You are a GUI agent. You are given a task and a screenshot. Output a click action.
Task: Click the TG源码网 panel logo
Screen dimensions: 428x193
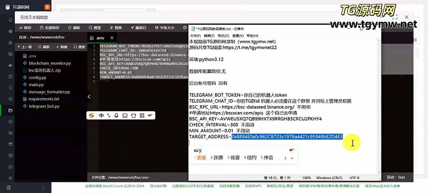(x=17, y=7)
